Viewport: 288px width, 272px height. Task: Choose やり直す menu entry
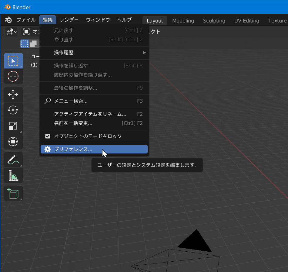(x=94, y=40)
